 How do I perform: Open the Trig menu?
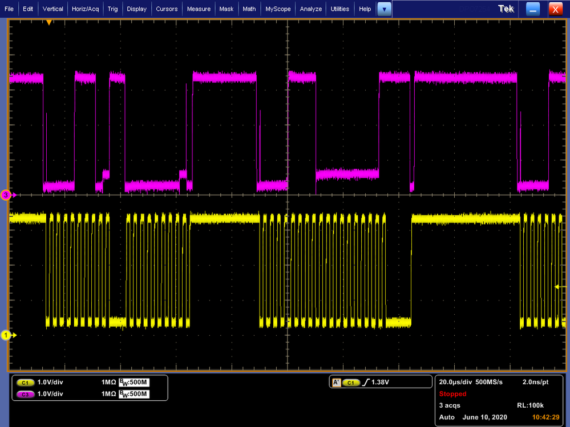click(113, 9)
